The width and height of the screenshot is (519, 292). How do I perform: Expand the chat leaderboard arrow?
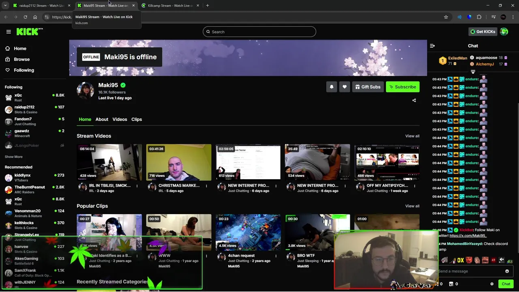click(x=473, y=72)
